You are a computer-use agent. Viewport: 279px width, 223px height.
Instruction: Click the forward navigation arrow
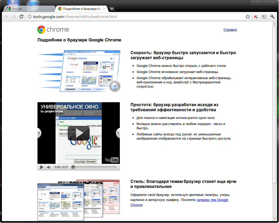pyautogui.click(x=14, y=16)
